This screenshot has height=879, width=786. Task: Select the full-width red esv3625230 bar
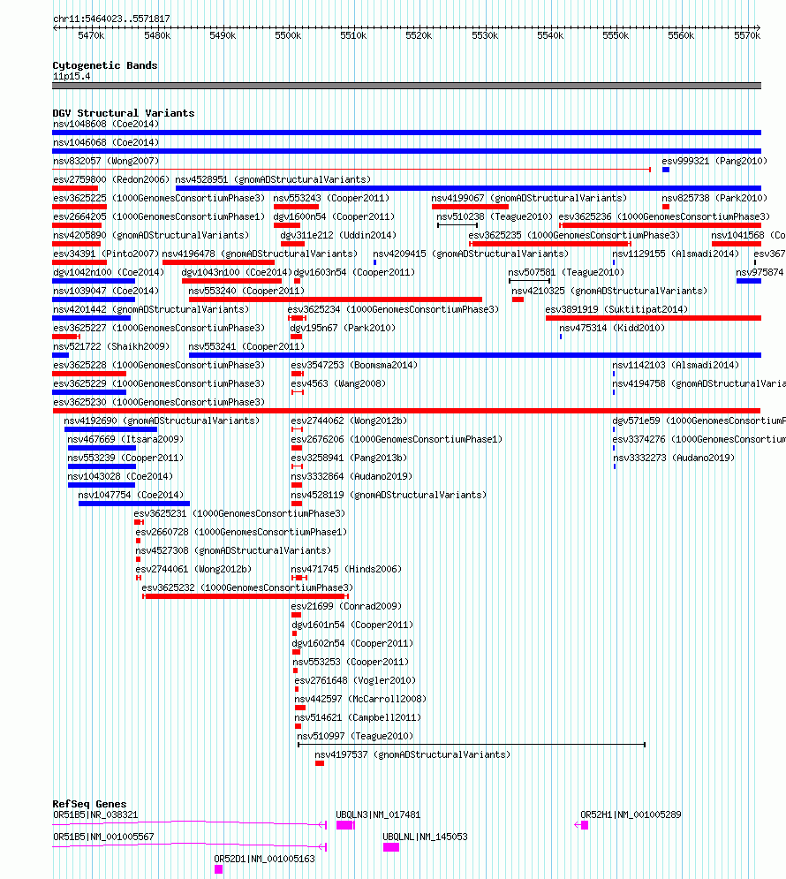(406, 411)
